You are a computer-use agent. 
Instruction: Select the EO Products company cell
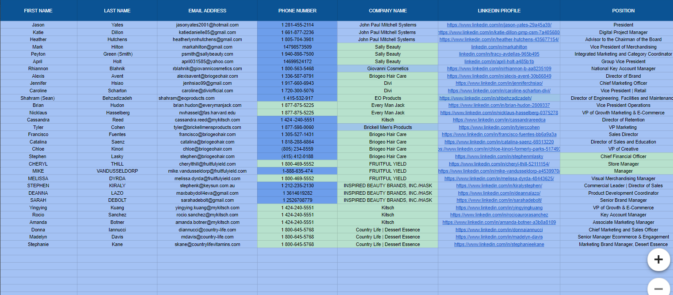pos(388,98)
